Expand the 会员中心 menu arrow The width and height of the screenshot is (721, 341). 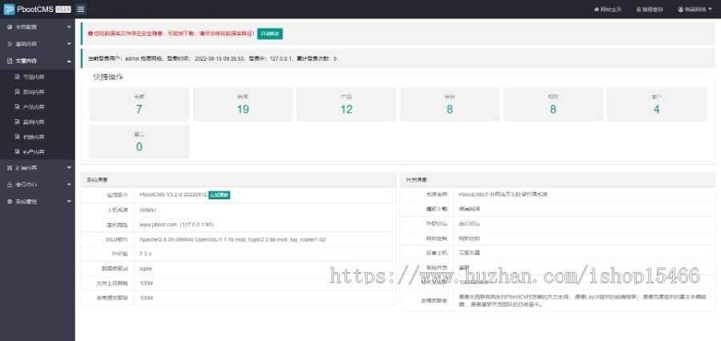[69, 184]
